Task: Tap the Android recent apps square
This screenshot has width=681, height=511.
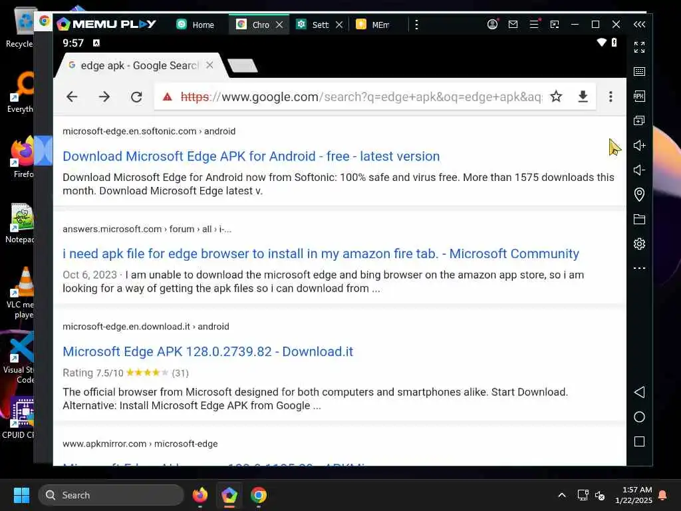Action: click(639, 442)
